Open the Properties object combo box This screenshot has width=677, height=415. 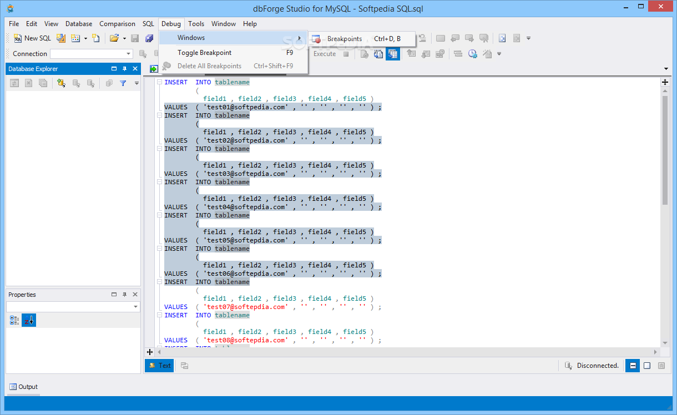pyautogui.click(x=73, y=307)
